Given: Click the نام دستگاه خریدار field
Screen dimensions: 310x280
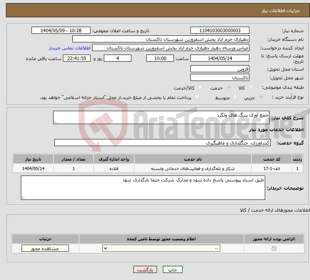Looking at the screenshot, I should pos(161,39).
